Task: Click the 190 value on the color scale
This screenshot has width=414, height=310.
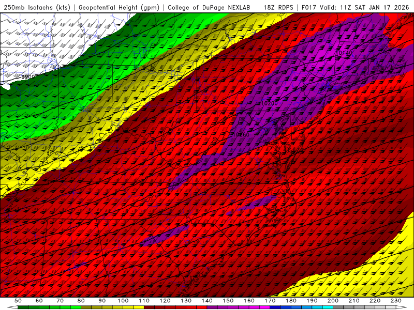Action: [x=312, y=301]
